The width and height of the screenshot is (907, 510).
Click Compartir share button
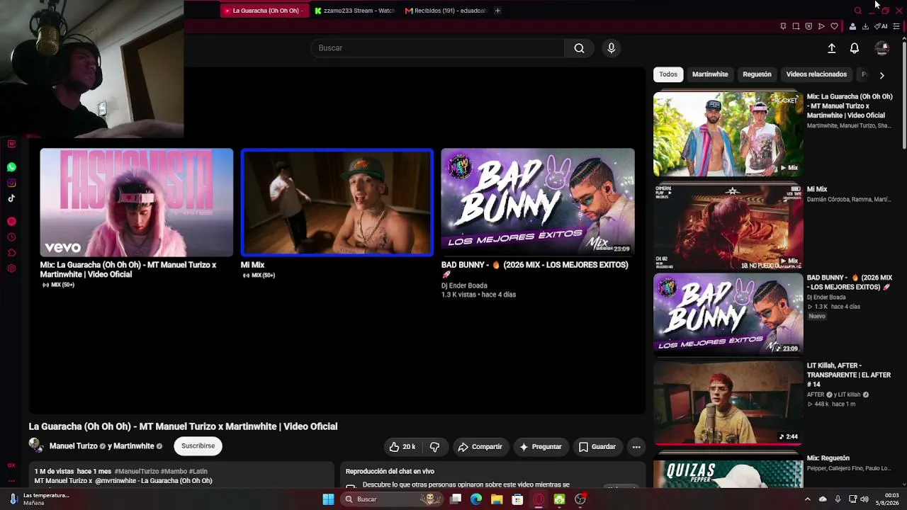480,447
